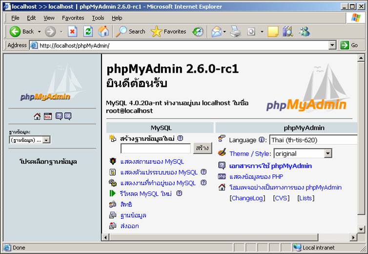Click help icon next to MySQL processes link
This screenshot has height=254, width=368.
coord(204,182)
